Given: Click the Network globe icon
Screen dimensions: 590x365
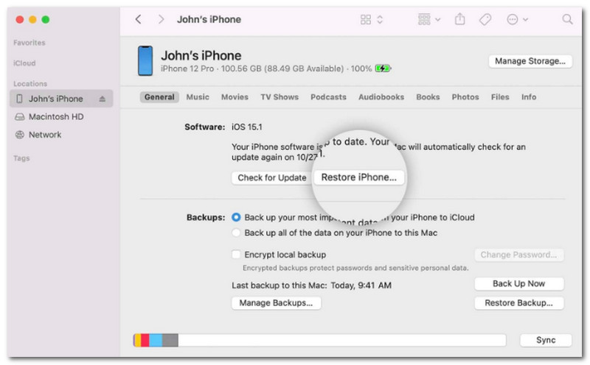Looking at the screenshot, I should click(20, 135).
